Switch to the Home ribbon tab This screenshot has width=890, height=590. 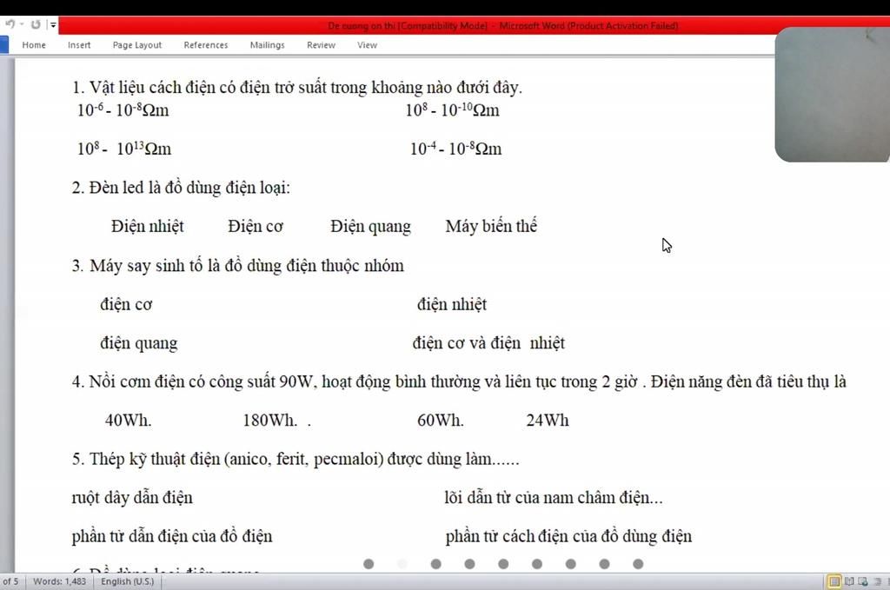tap(34, 45)
